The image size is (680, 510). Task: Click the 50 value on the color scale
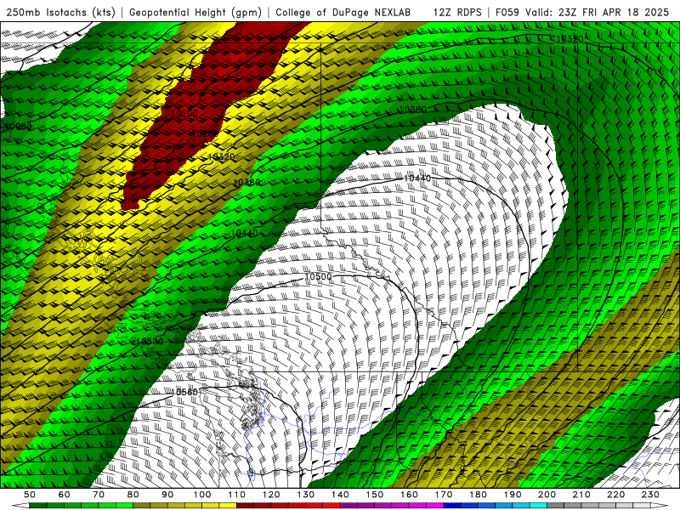(x=29, y=495)
